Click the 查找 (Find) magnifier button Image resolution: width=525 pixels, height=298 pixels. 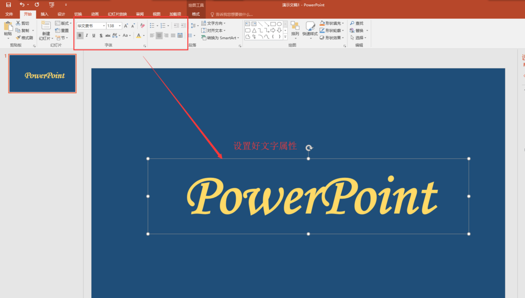tap(357, 23)
